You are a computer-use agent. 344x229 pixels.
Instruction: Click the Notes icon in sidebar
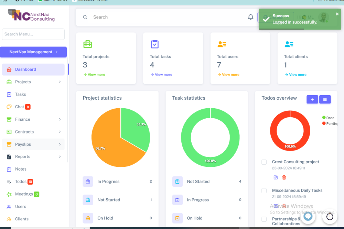(x=9, y=169)
